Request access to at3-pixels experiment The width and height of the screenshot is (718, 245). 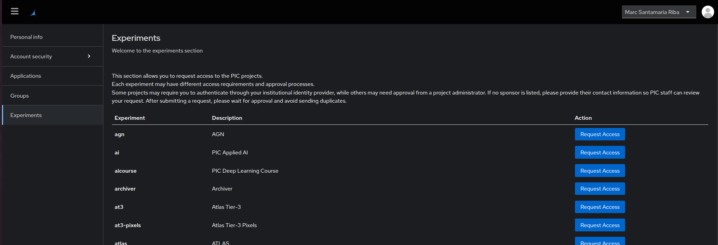pyautogui.click(x=599, y=225)
